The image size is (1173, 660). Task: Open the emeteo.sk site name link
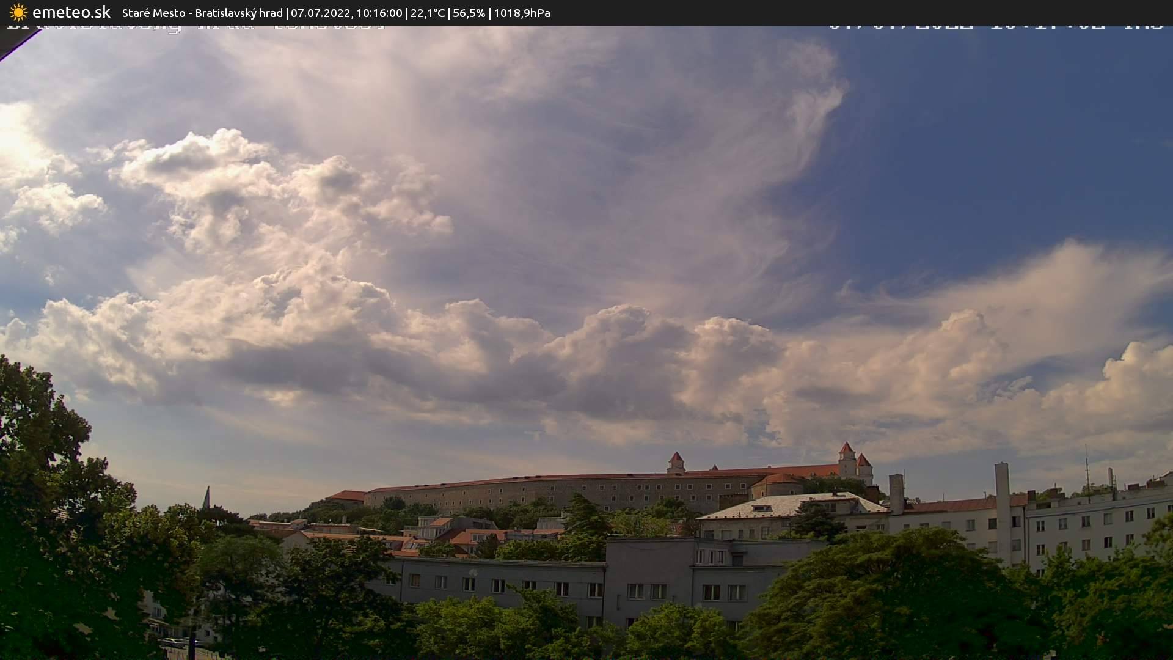[71, 12]
